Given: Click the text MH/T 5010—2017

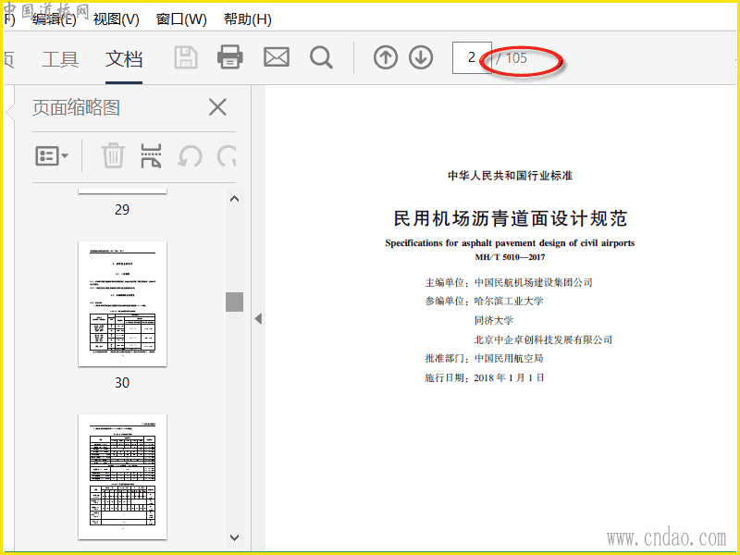Looking at the screenshot, I should click(510, 257).
